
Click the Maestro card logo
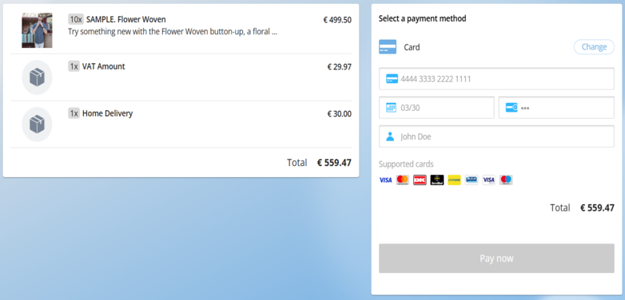(x=506, y=180)
